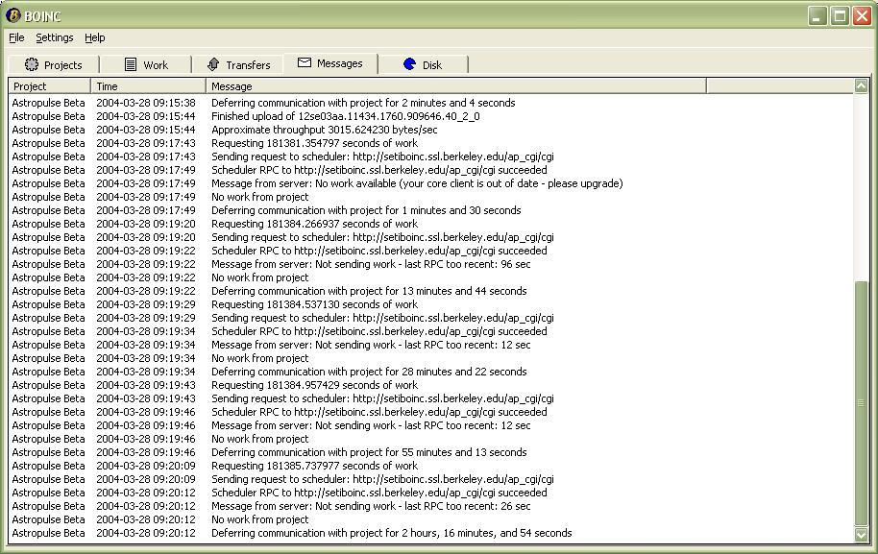Sort by the Time column header

coord(148,86)
